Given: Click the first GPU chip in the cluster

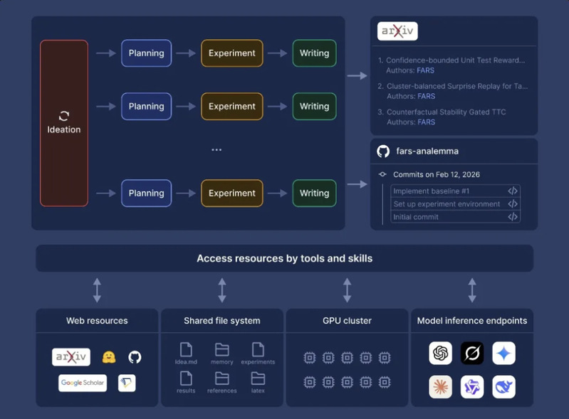Looking at the screenshot, I should (310, 357).
